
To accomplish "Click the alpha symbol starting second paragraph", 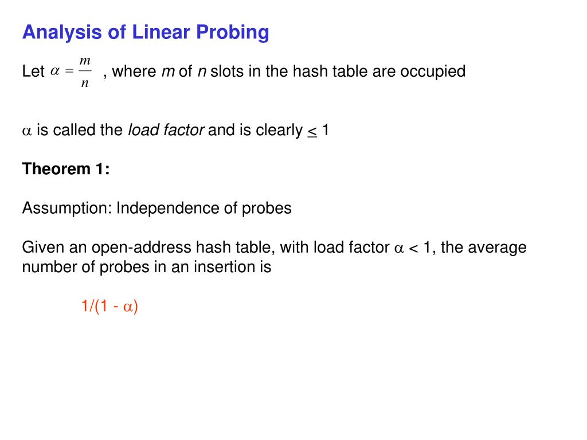I will (27, 131).
